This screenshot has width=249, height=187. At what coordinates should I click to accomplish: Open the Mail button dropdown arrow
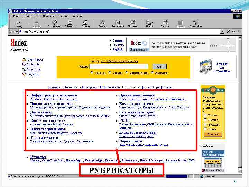(x=153, y=23)
